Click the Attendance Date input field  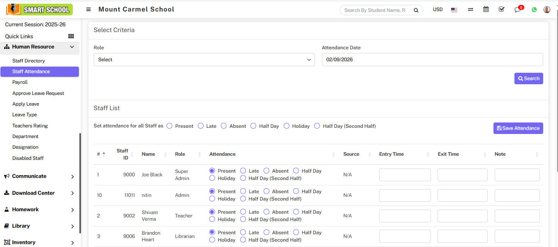coord(432,60)
